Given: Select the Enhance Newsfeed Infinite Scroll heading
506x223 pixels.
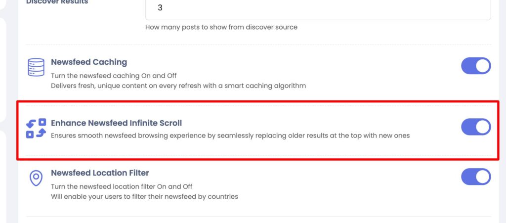Looking at the screenshot, I should 117,123.
